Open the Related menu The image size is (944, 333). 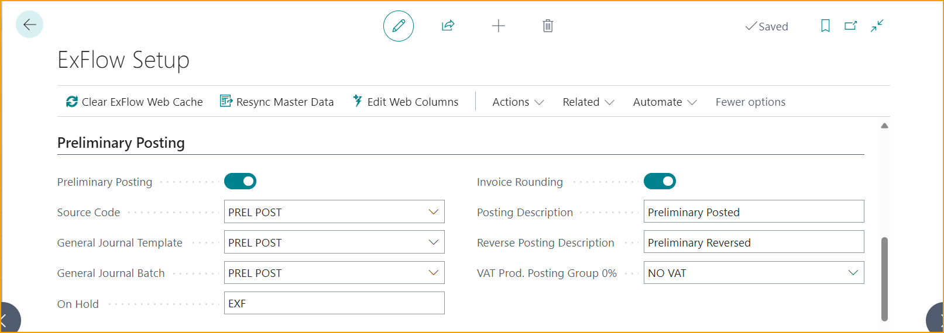(588, 102)
